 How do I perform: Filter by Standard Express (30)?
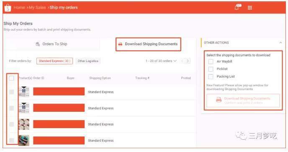click(54, 61)
